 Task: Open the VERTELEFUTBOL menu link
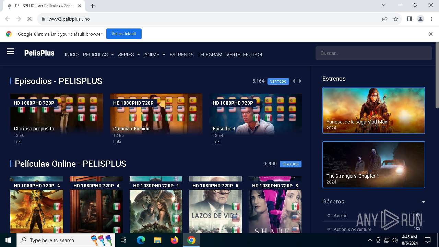[x=245, y=55]
